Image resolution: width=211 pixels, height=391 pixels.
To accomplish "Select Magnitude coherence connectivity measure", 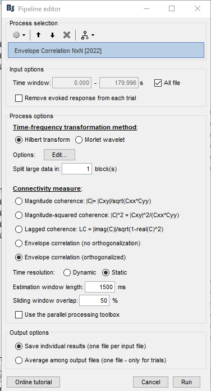I will [x=19, y=201].
